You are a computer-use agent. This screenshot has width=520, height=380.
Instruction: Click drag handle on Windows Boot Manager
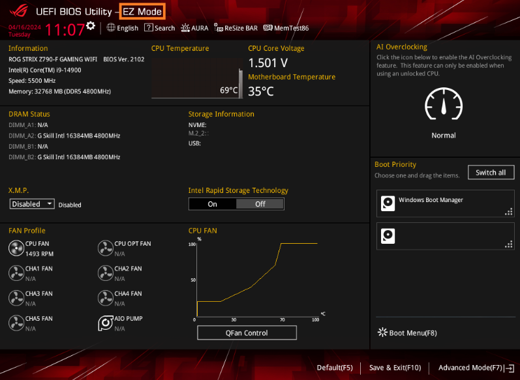(x=509, y=212)
